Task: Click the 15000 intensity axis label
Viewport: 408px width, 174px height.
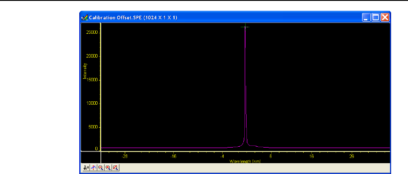Action: click(93, 80)
